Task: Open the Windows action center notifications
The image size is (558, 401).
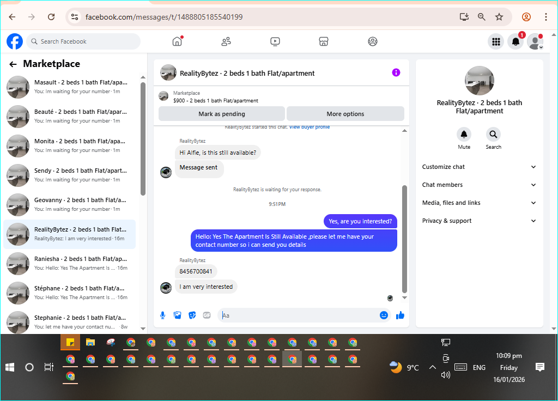Action: pos(540,367)
